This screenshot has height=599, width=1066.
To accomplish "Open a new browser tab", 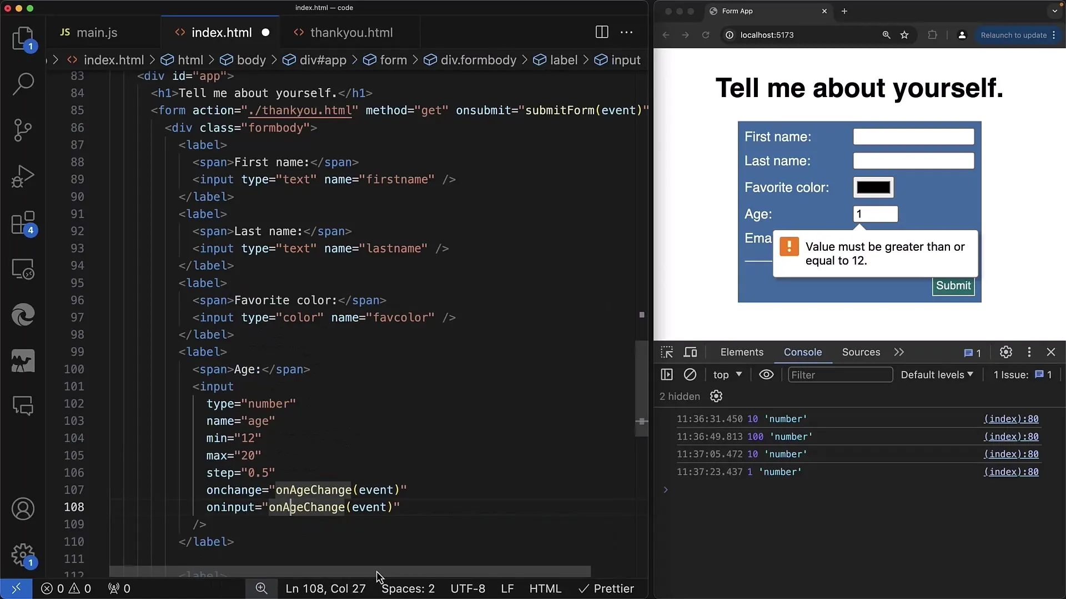I will point(844,11).
